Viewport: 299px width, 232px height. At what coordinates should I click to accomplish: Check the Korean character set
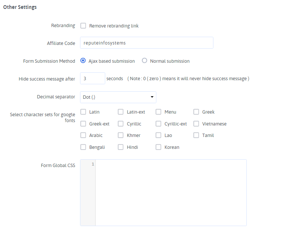[159, 147]
